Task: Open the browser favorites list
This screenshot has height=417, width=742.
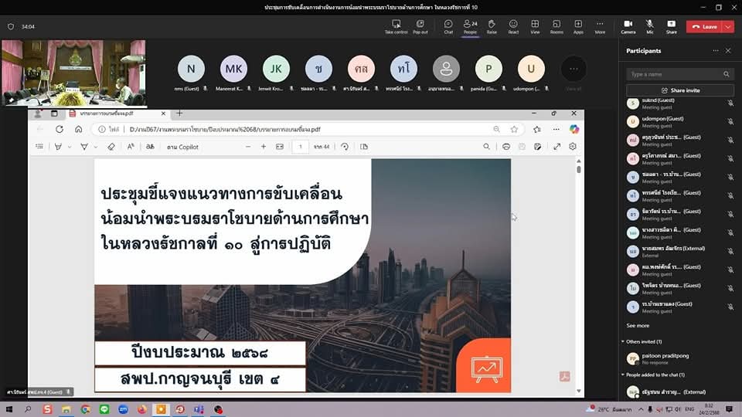Action: coord(536,129)
